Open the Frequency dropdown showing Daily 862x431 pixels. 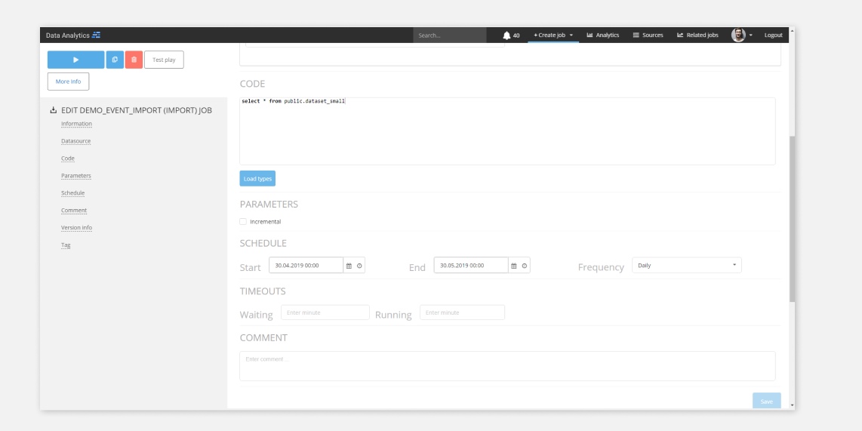pyautogui.click(x=686, y=266)
